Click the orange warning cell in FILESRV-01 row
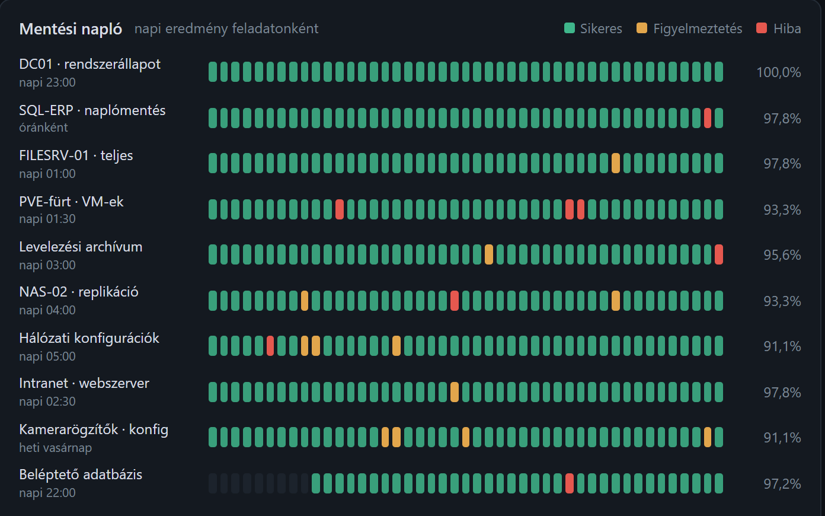Viewport: 825px width, 516px height. (x=616, y=163)
